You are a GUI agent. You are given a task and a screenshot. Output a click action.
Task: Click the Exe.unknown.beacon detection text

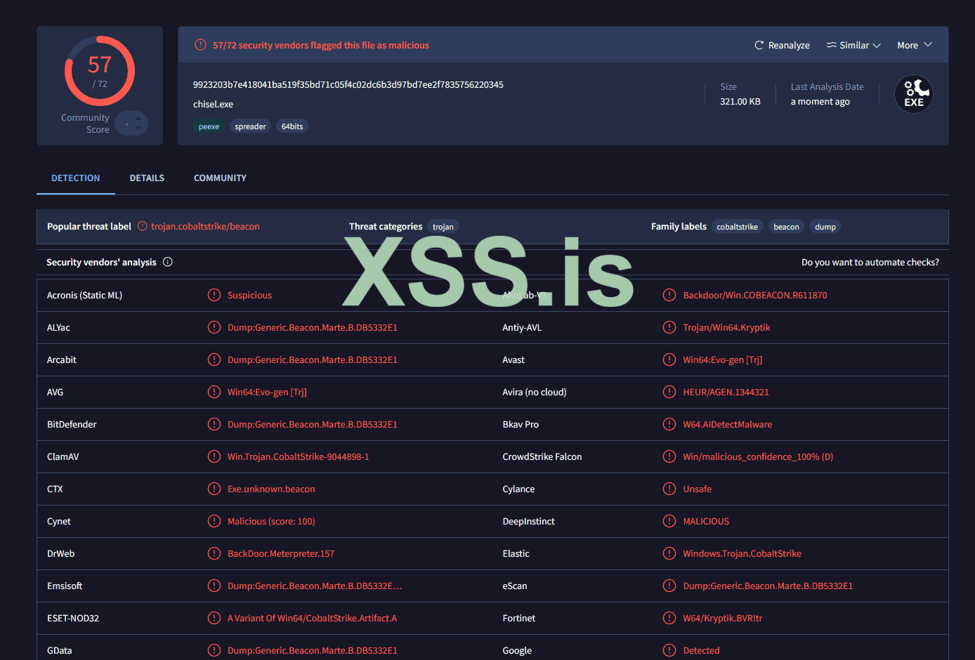[271, 489]
